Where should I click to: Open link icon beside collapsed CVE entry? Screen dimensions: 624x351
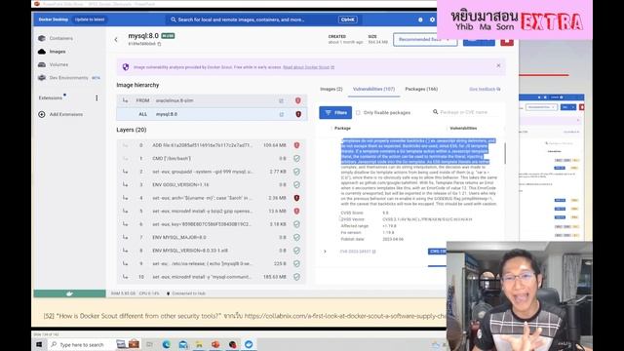[x=373, y=252]
